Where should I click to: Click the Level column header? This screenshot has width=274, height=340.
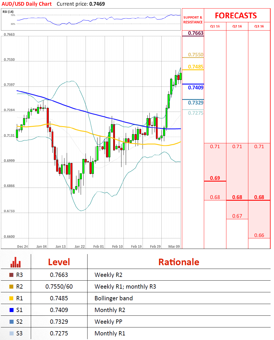pos(59,262)
